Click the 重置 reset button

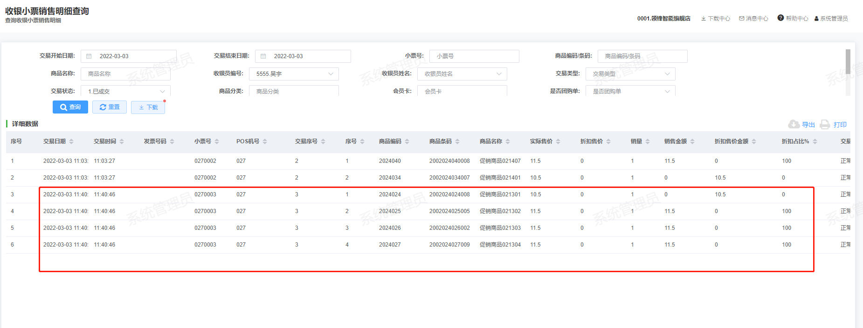pos(110,107)
